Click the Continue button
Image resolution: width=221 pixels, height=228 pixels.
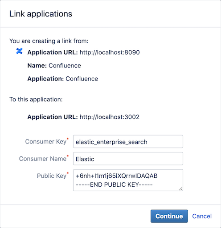(x=169, y=216)
